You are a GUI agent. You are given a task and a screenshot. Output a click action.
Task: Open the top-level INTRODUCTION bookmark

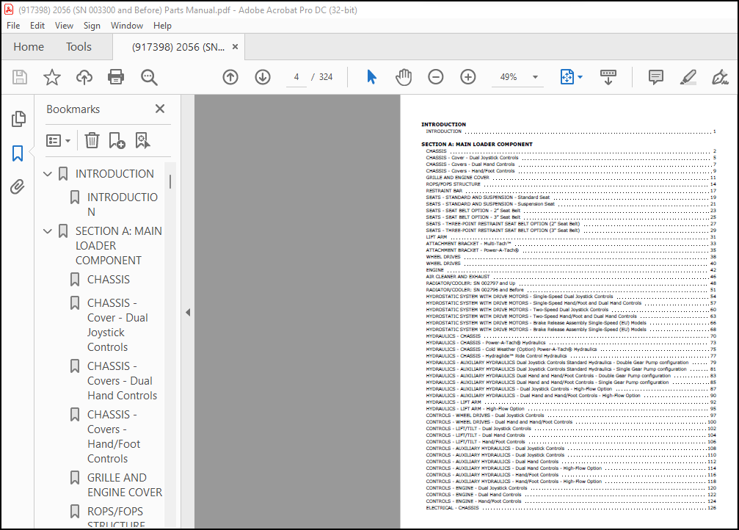pyautogui.click(x=114, y=174)
